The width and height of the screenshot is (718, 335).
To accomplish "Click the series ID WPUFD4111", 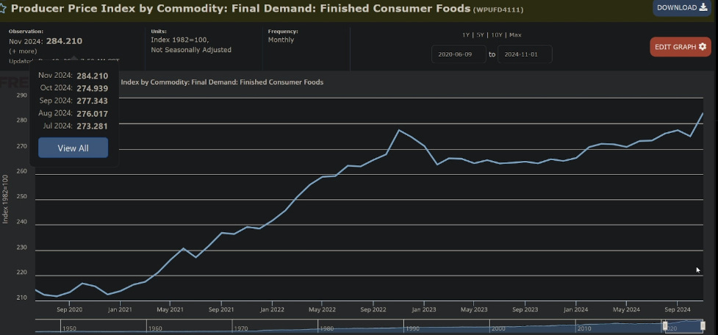I will 498,10.
